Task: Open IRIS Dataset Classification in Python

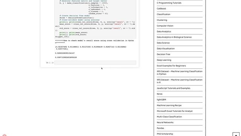Action: pyautogui.click(x=180, y=73)
